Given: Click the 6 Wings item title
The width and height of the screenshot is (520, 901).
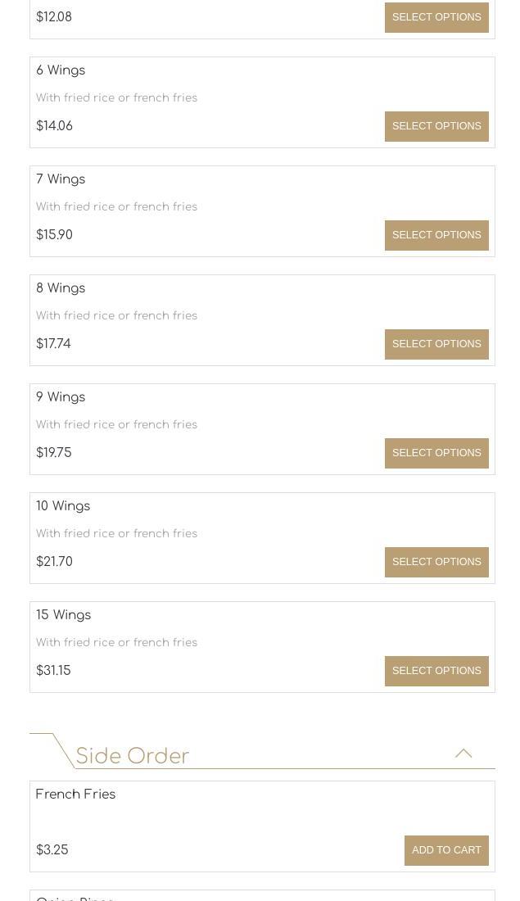Looking at the screenshot, I should pos(61,70).
